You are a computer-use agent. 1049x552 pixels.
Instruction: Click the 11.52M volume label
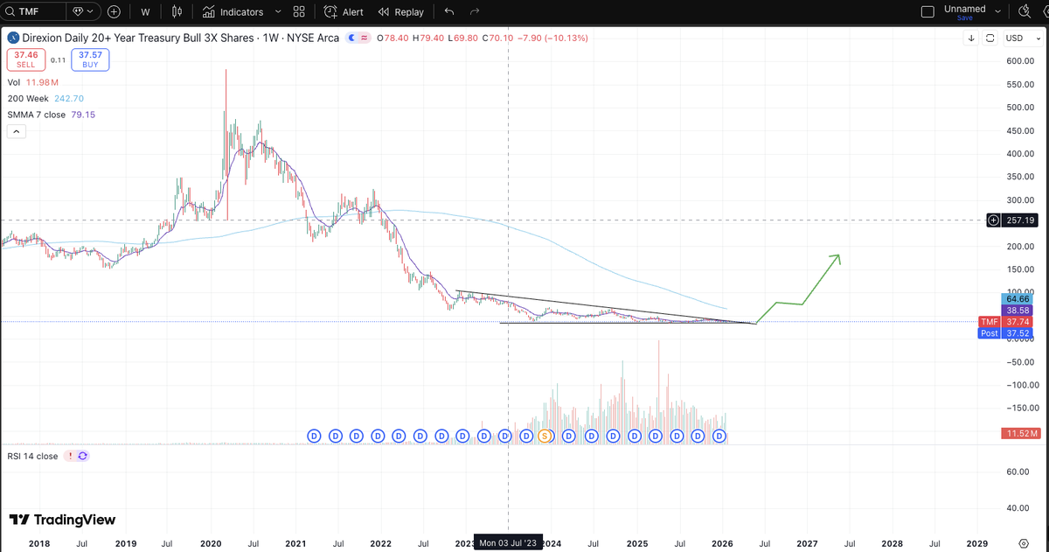[1020, 434]
